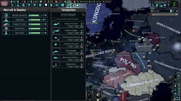Open the Decisions gavel icon
The height and width of the screenshot is (101, 181).
pyautogui.click(x=12, y=5)
